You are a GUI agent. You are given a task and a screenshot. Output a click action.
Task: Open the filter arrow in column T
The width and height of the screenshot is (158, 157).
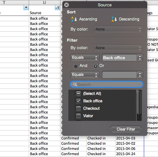[x=26, y=7]
